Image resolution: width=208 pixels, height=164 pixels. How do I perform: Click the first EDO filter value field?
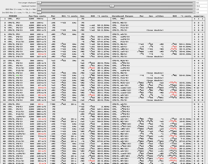coord(201,9)
